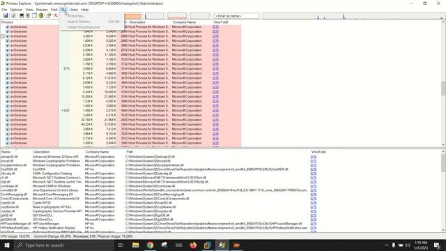This screenshot has width=446, height=251.
Task: Click VirusTotal link for combase.dll
Action: pos(313,186)
